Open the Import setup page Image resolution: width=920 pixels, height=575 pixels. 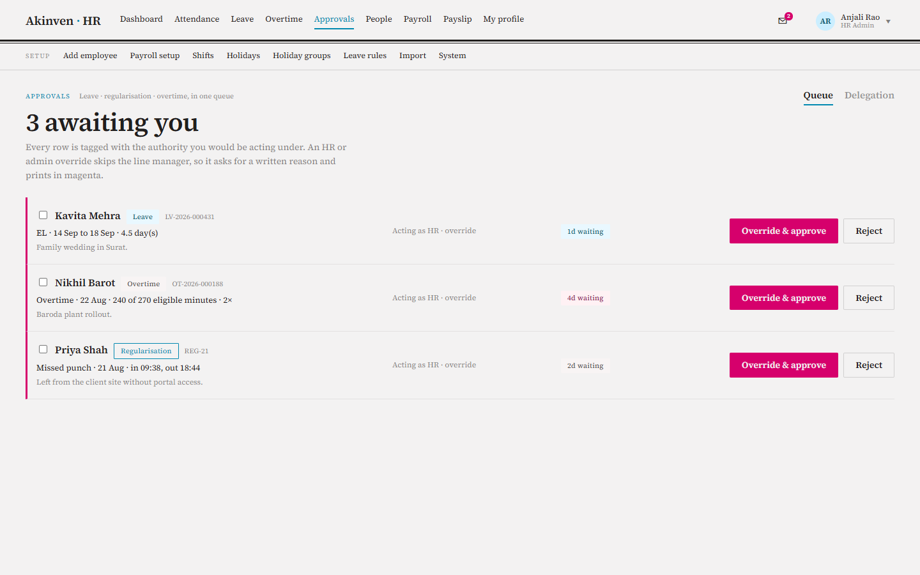[413, 56]
